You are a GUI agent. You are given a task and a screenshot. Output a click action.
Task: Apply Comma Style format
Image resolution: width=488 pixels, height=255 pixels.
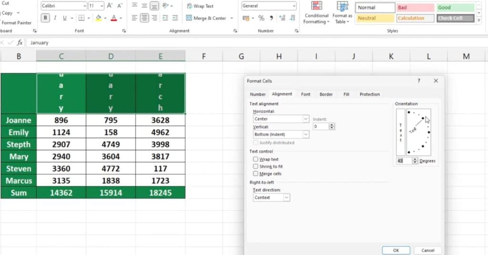point(271,18)
